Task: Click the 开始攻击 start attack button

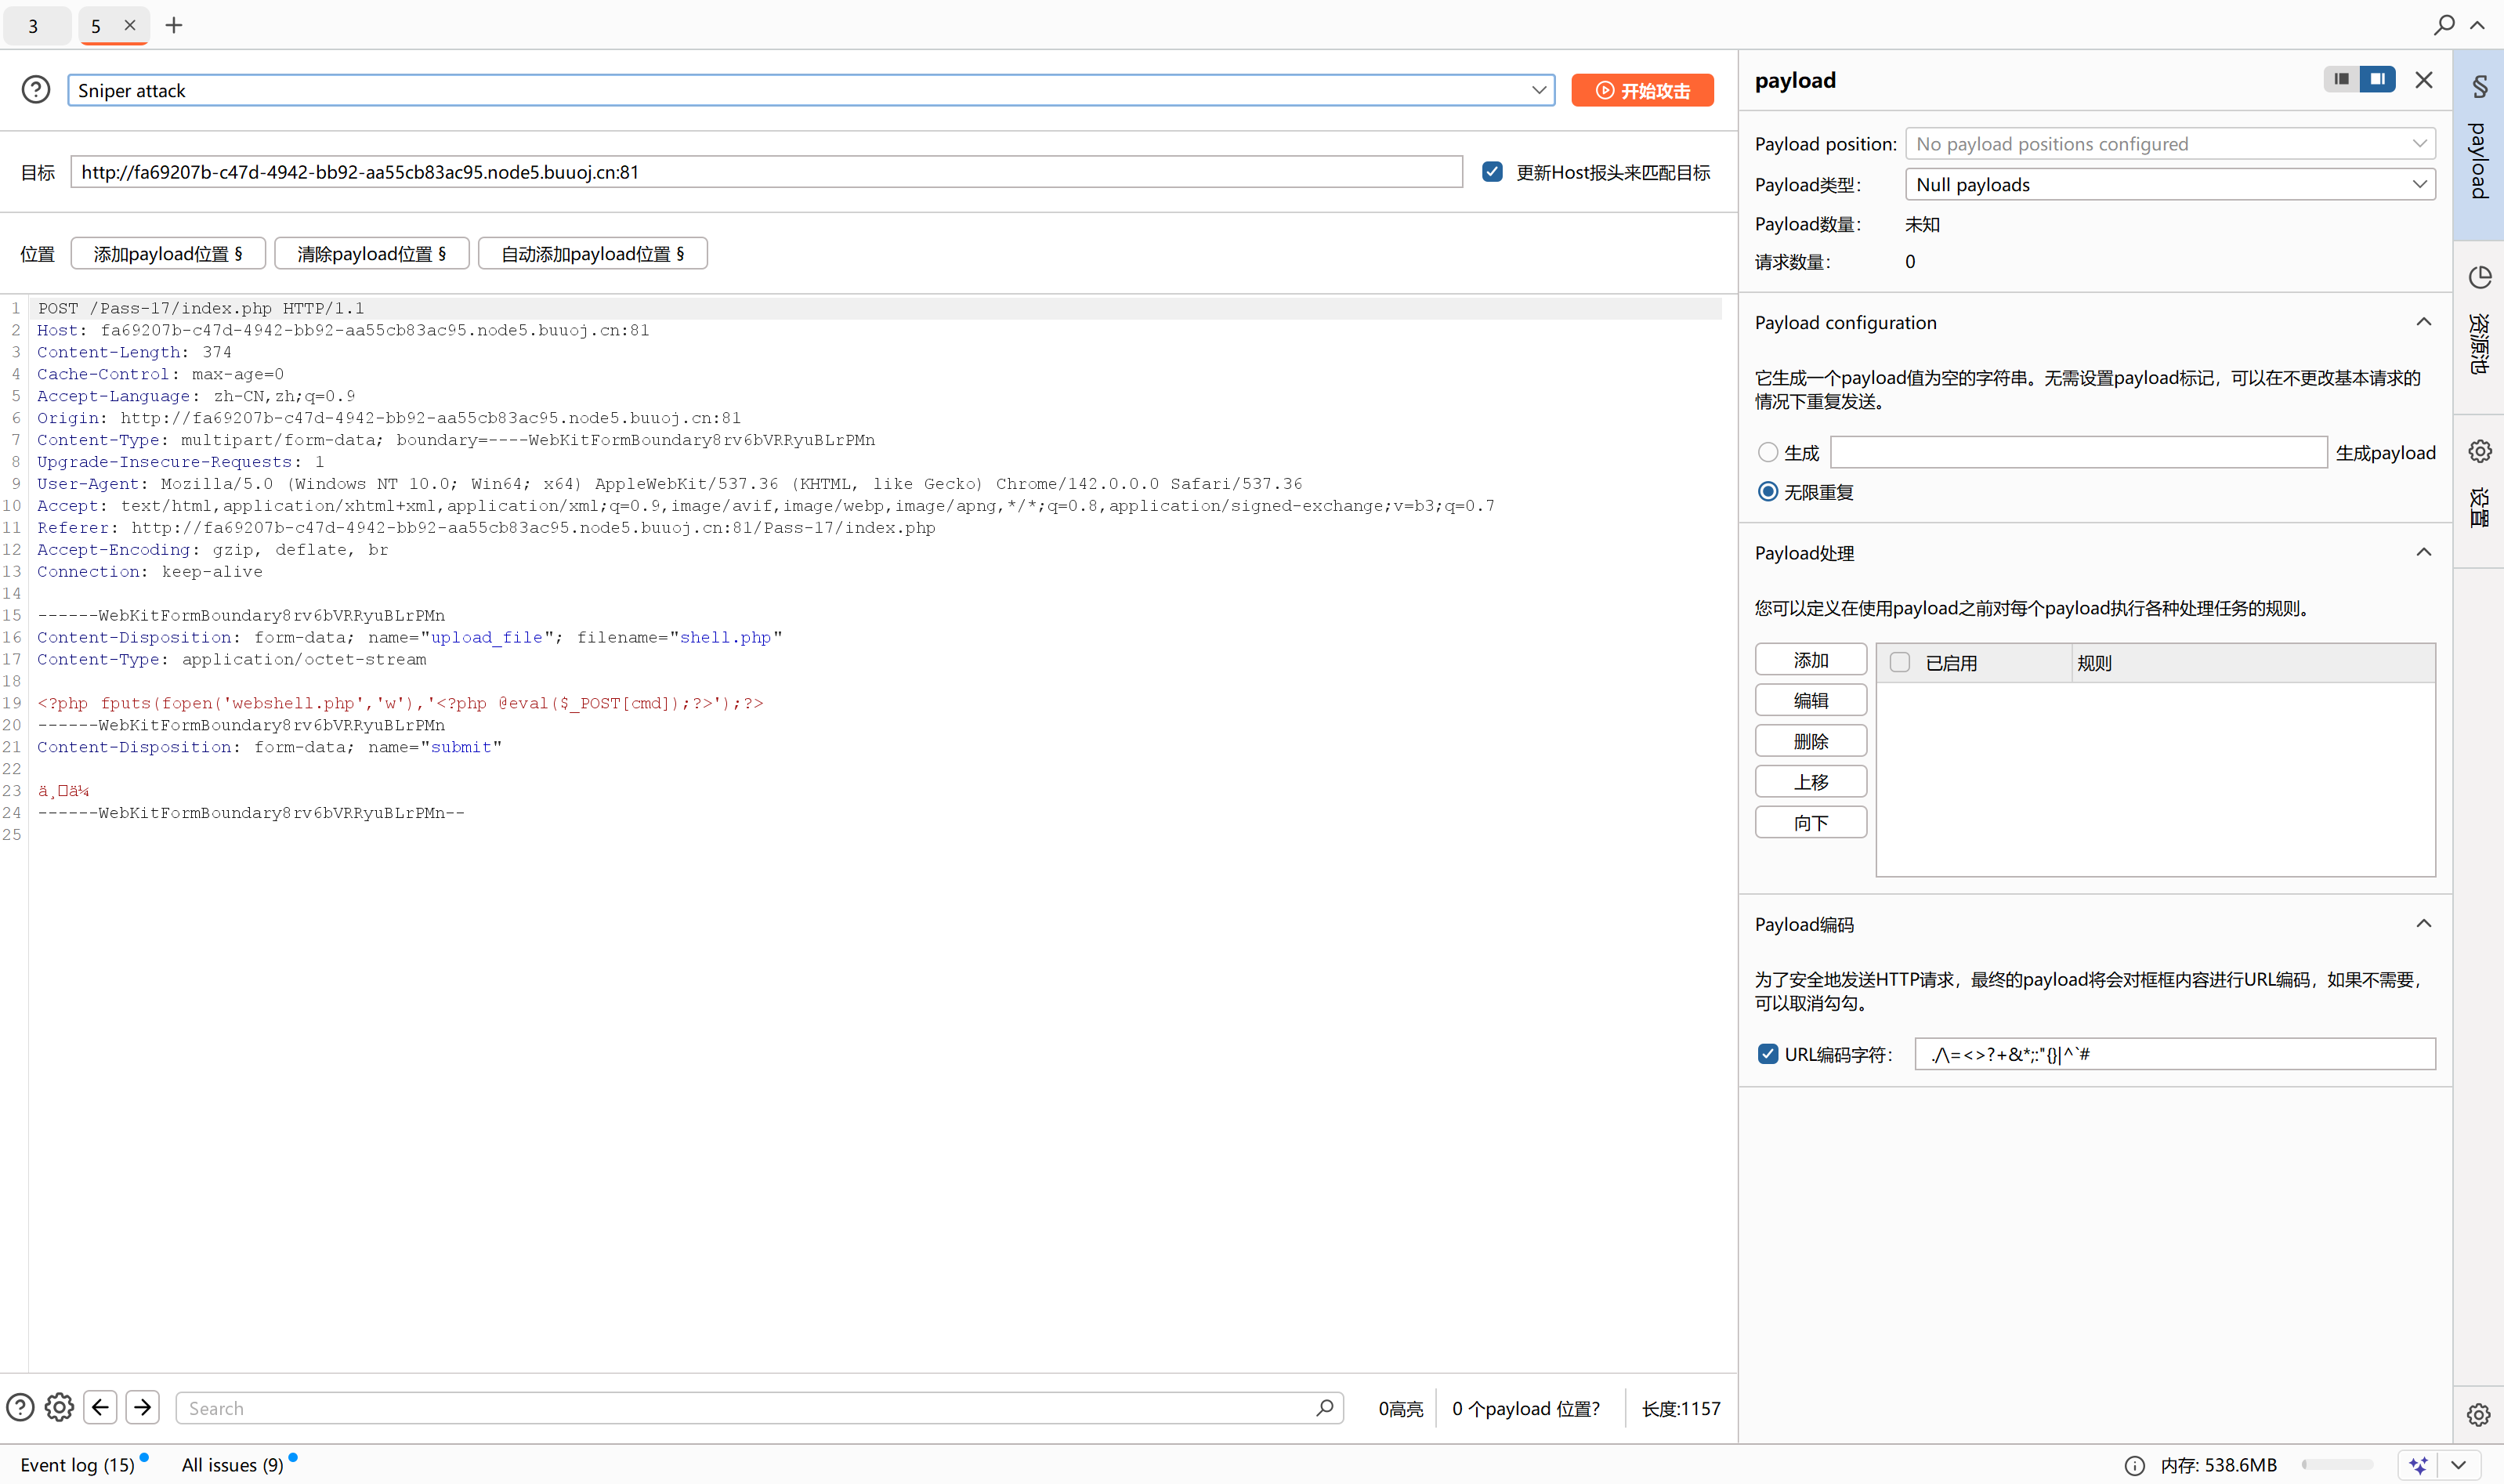Action: point(1642,90)
